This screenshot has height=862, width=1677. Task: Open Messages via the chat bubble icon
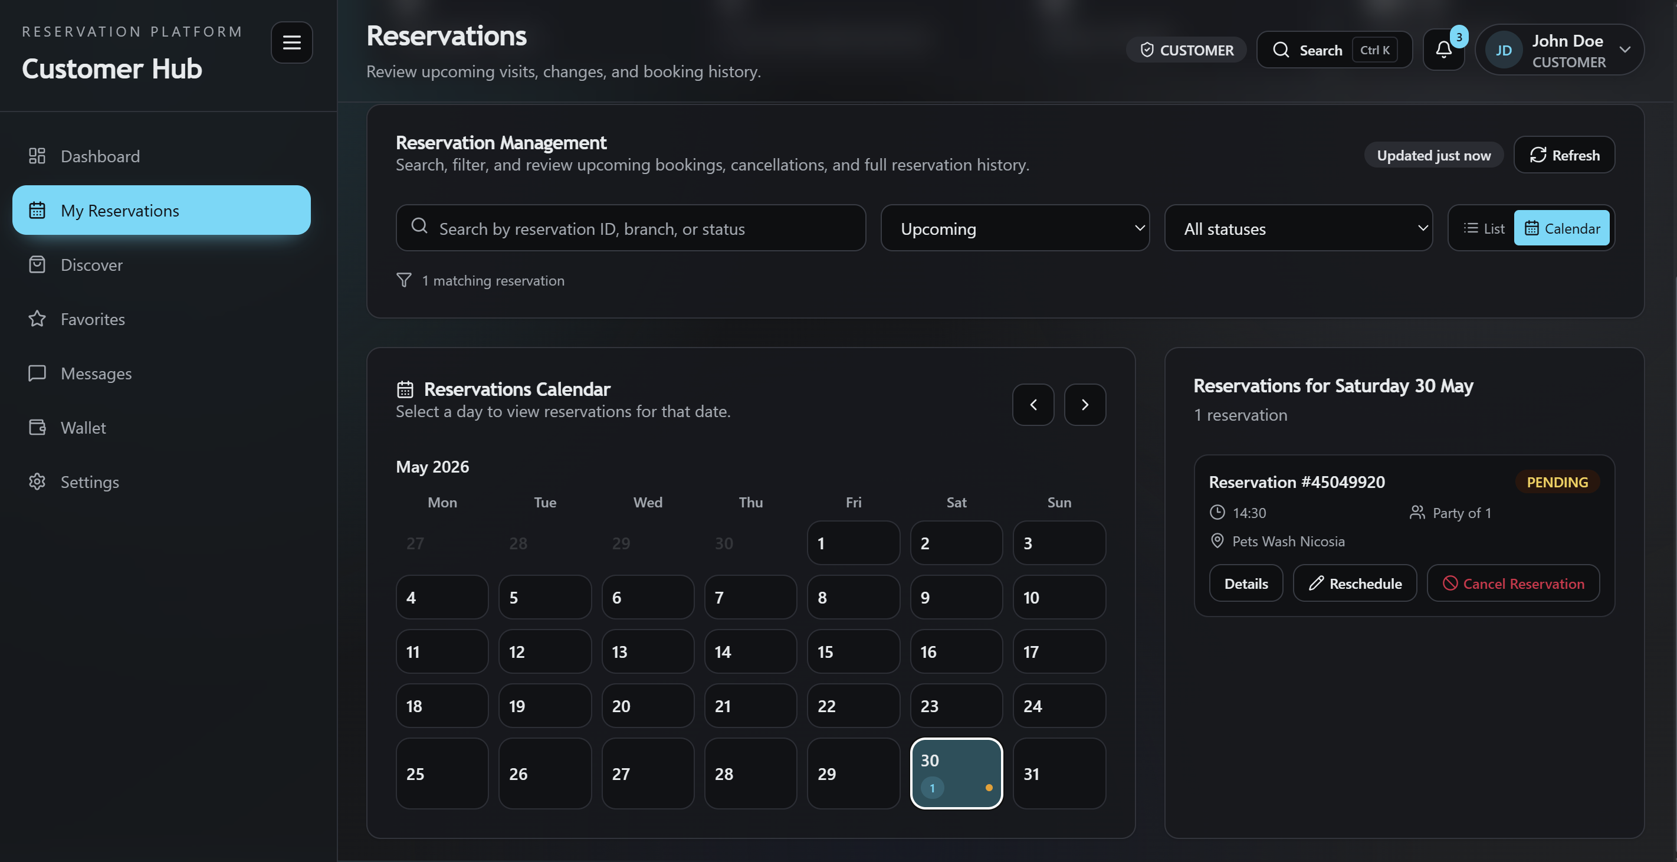[37, 373]
